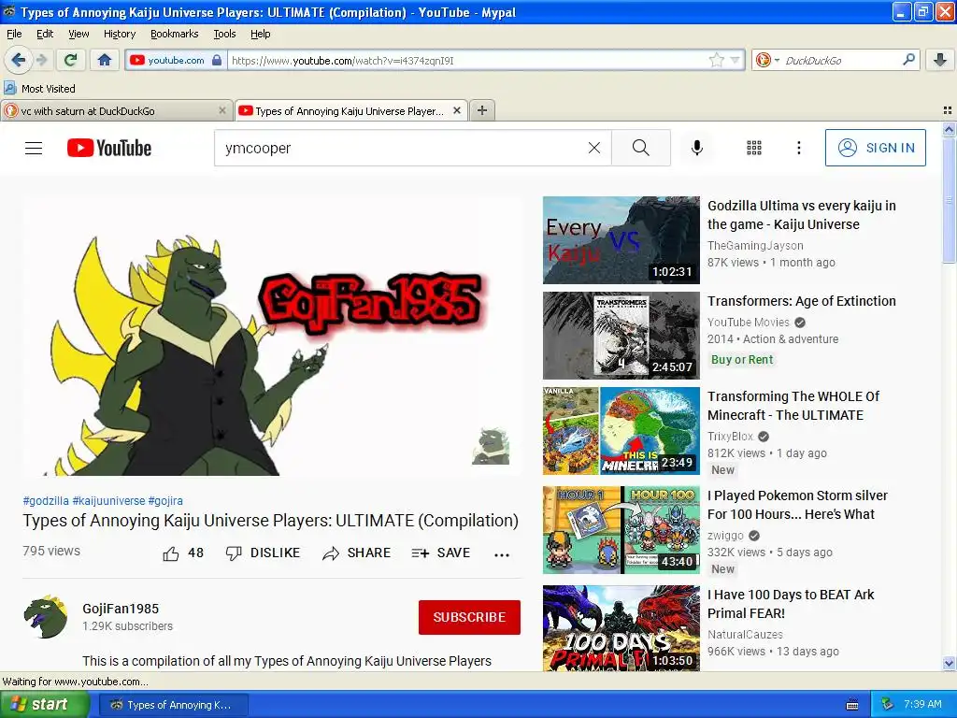Click the browser URL address field
957x718 pixels.
pyautogui.click(x=467, y=61)
